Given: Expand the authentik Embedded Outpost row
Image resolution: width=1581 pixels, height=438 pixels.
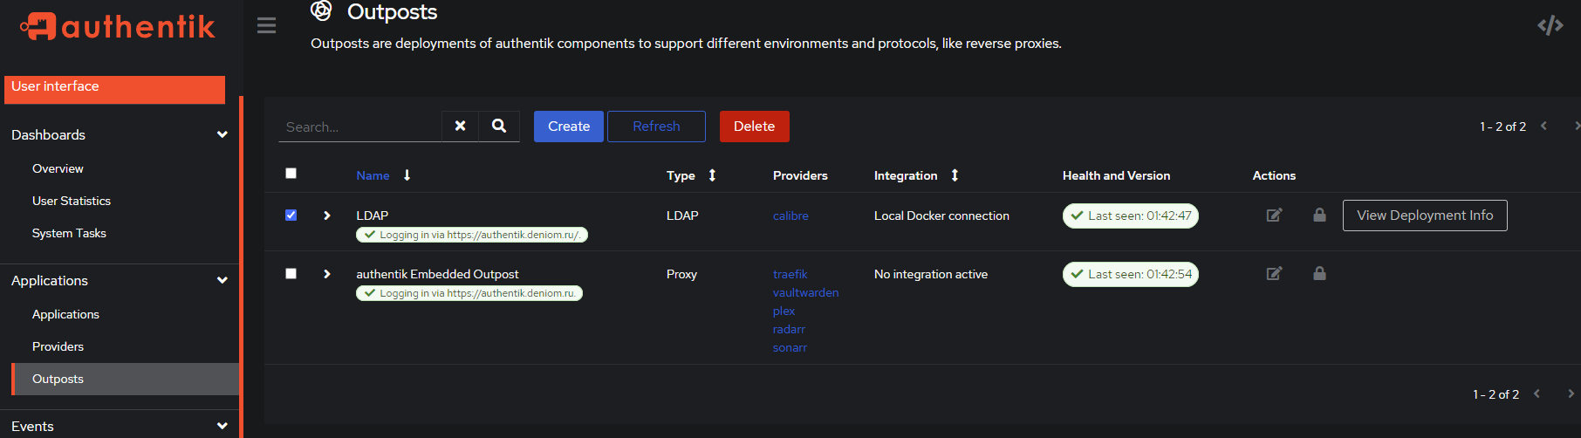Looking at the screenshot, I should click(x=327, y=274).
